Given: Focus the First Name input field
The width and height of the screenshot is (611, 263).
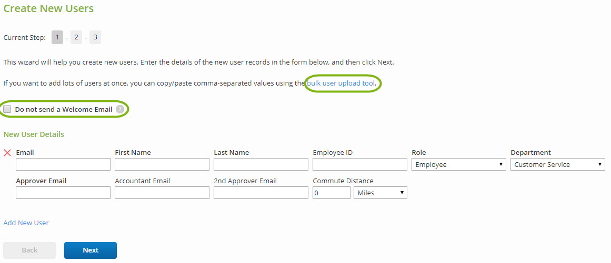Looking at the screenshot, I should (162, 164).
